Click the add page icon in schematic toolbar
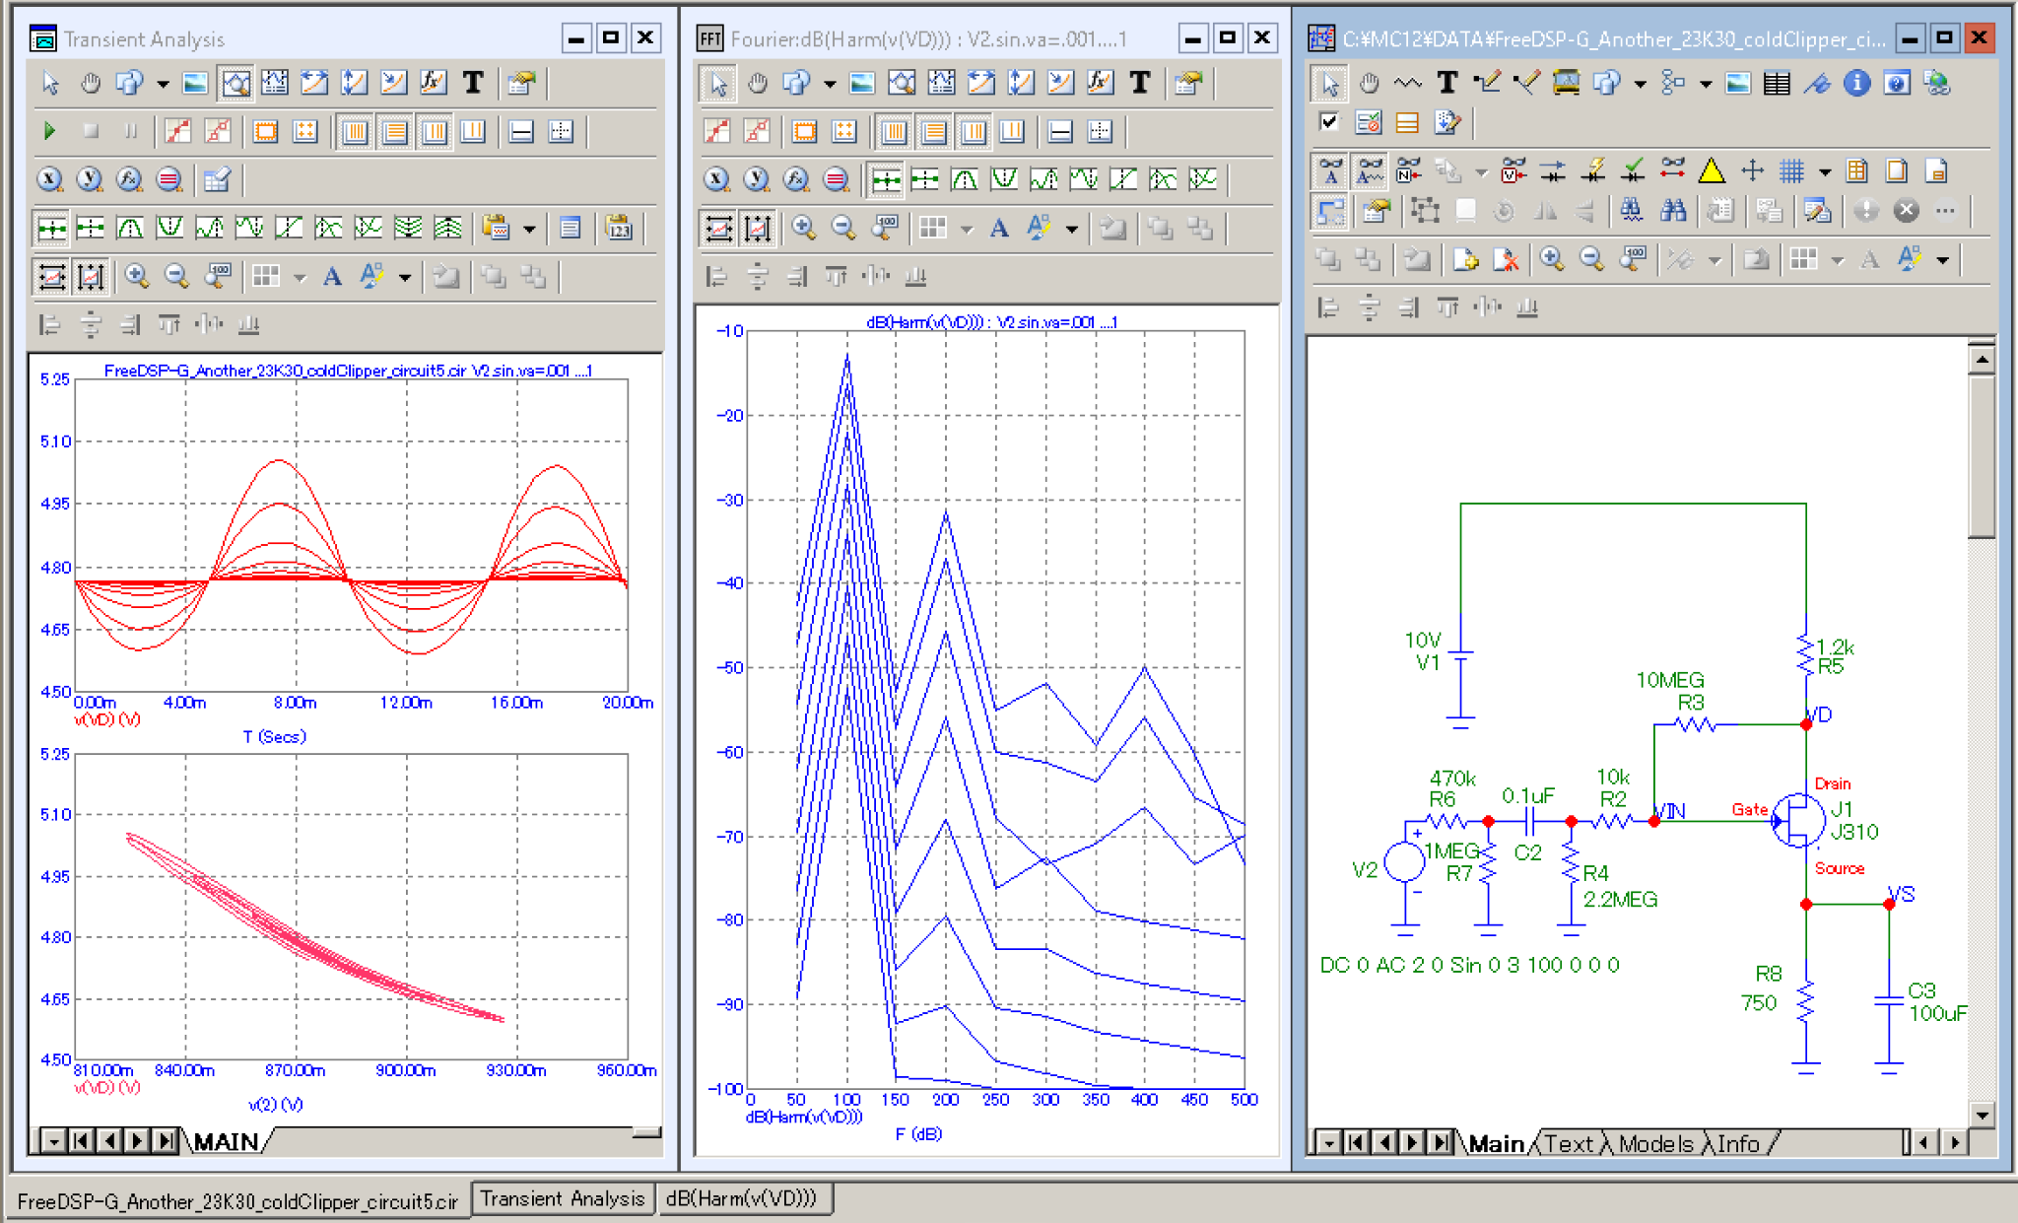This screenshot has width=2018, height=1223. [1465, 260]
